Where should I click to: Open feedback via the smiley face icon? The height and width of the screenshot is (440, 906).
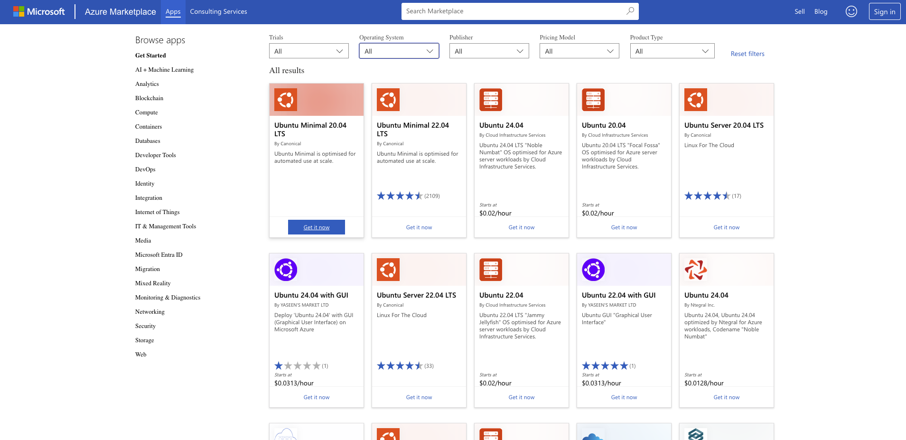coord(851,11)
